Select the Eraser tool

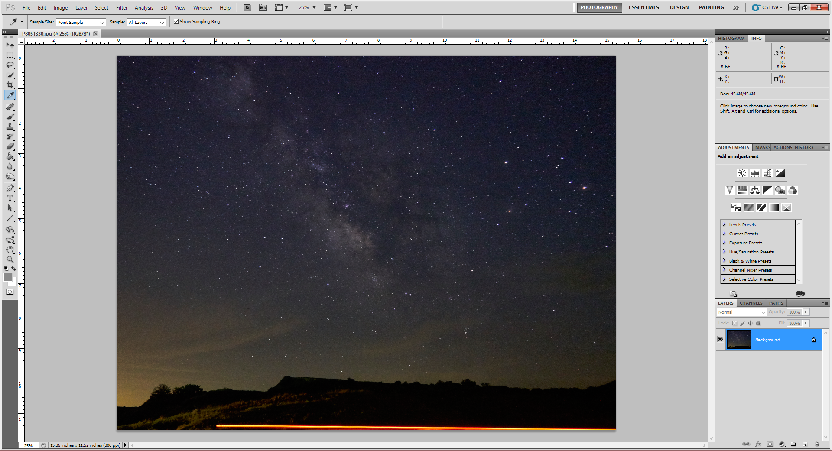tap(10, 146)
